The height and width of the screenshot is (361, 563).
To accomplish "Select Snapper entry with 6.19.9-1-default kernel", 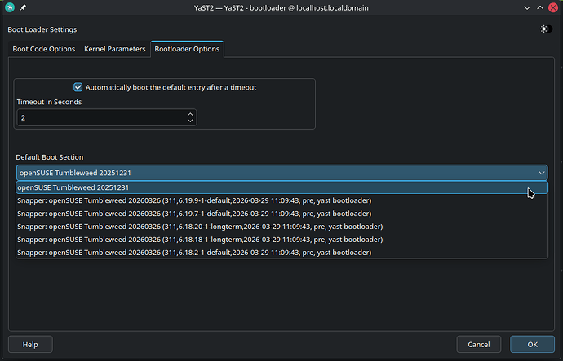I will coord(281,200).
